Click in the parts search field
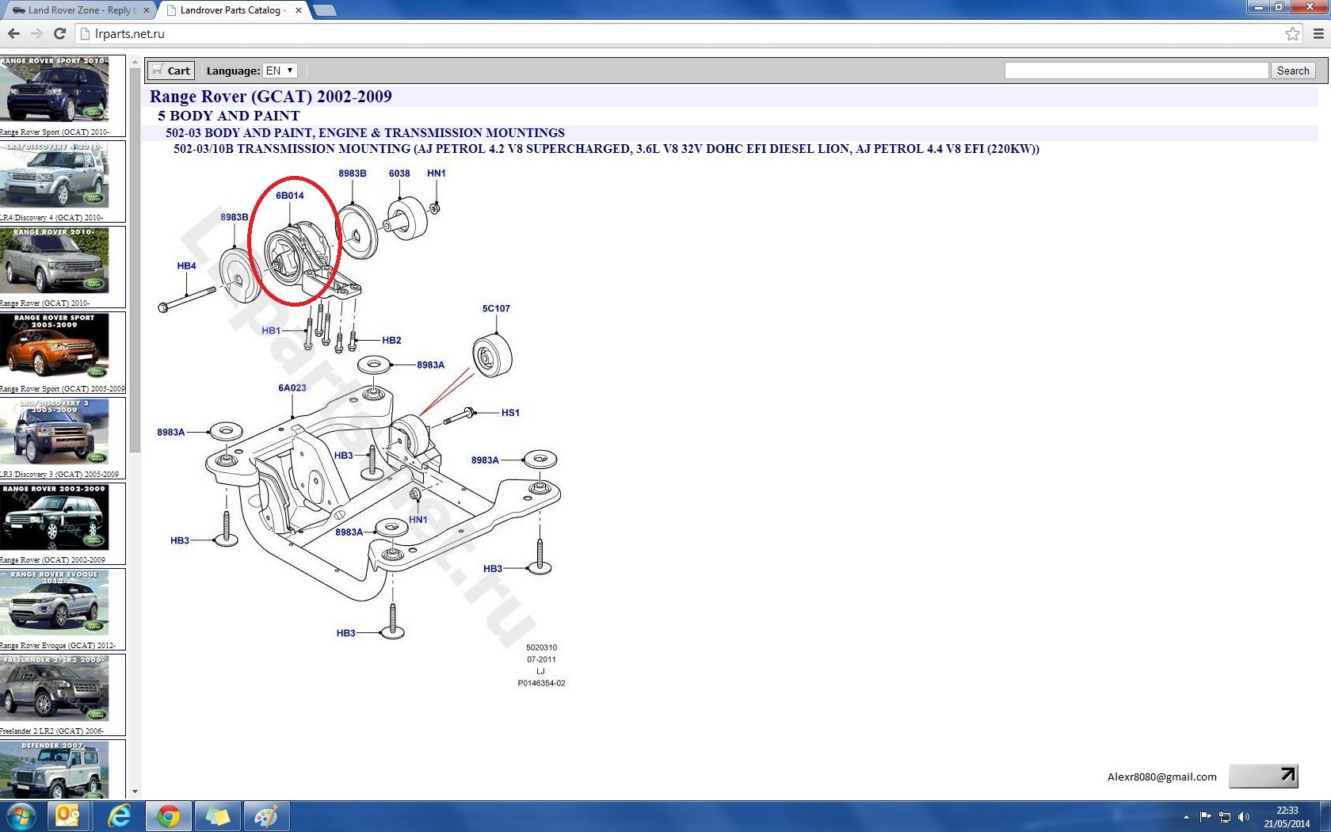This screenshot has height=832, width=1331. coord(1136,71)
